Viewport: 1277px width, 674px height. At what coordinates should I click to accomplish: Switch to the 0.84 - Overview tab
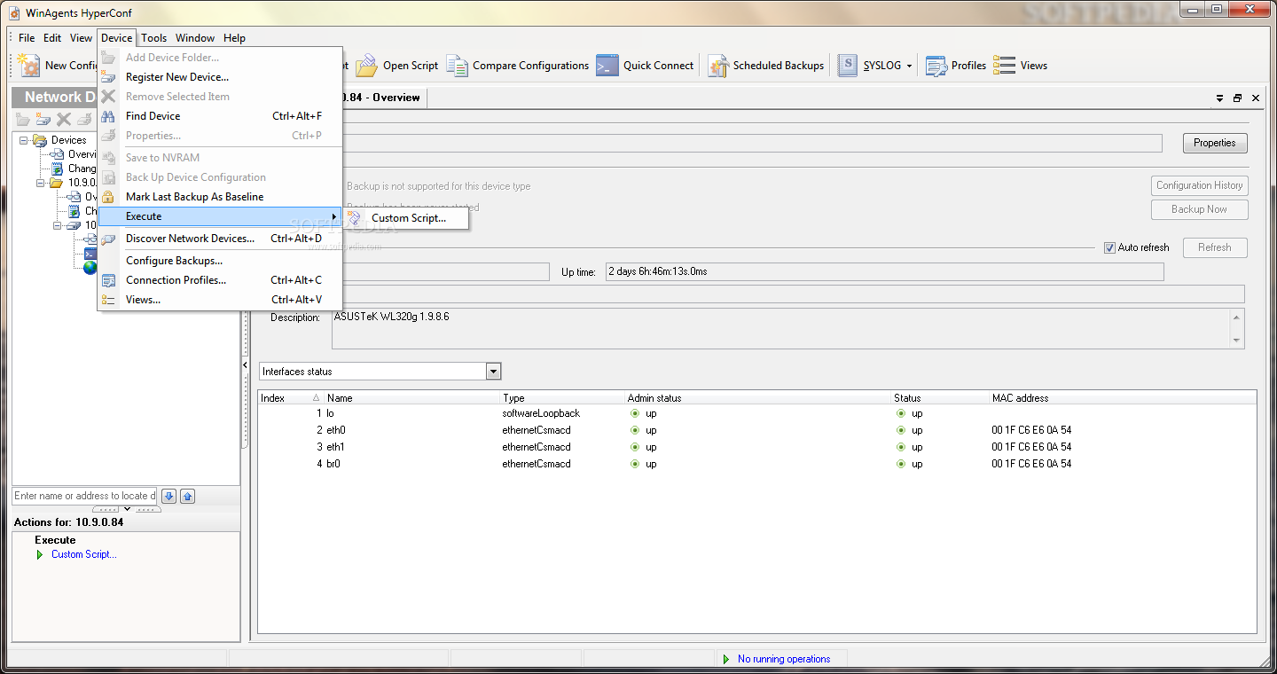point(384,98)
